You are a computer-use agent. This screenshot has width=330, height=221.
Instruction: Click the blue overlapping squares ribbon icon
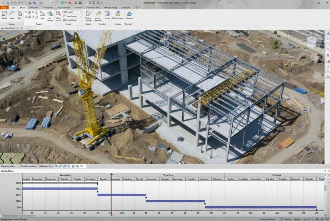click(50, 14)
